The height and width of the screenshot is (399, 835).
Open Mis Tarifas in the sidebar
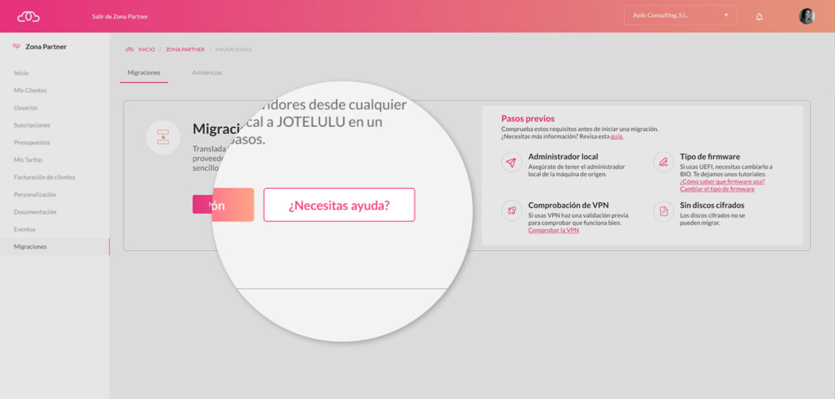click(x=29, y=160)
